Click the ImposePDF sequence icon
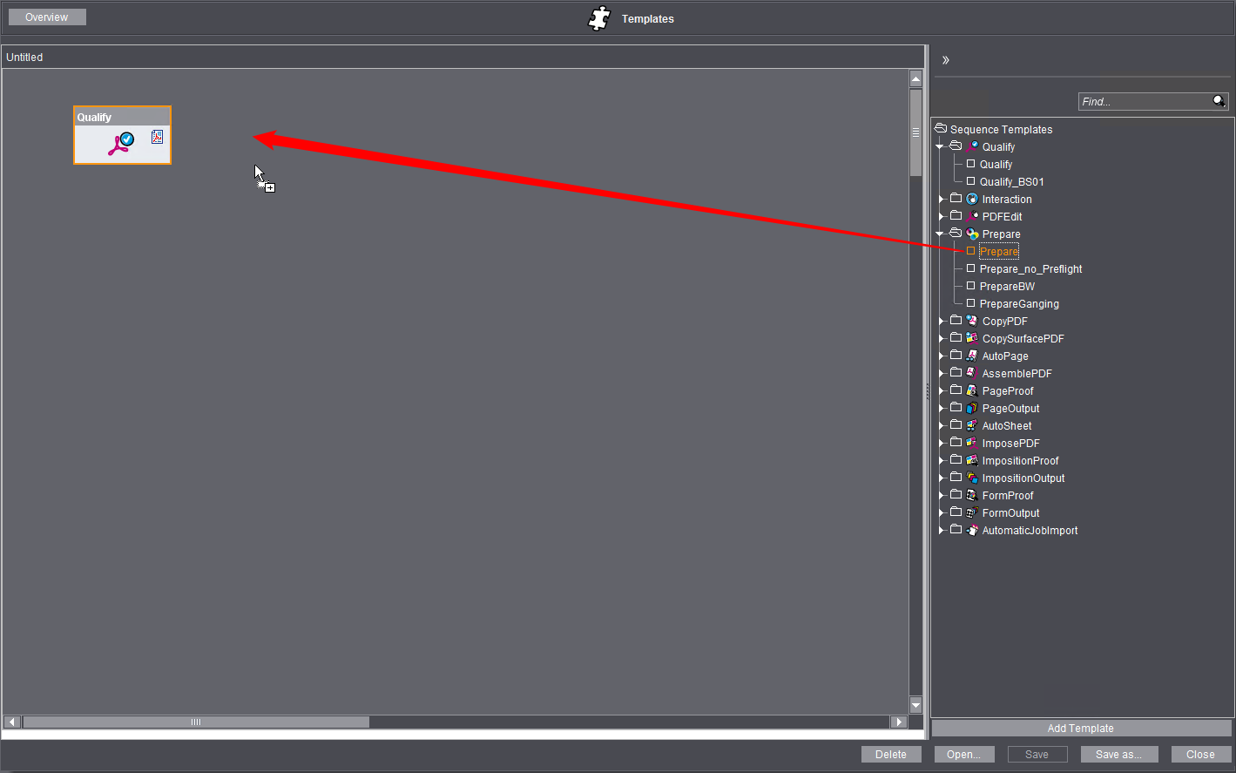1236x773 pixels. [972, 443]
